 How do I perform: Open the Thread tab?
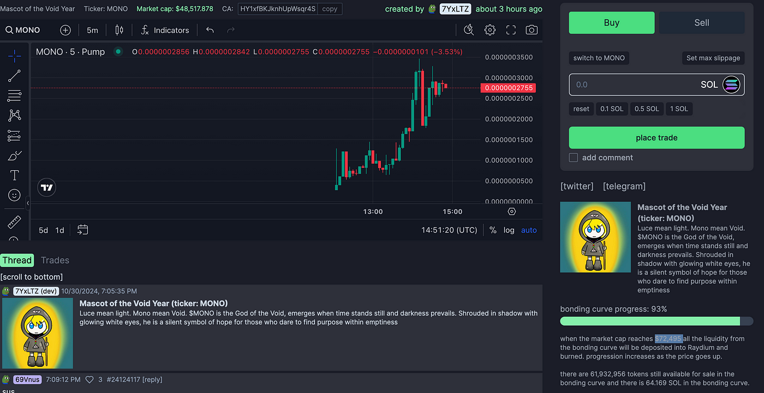pyautogui.click(x=17, y=260)
